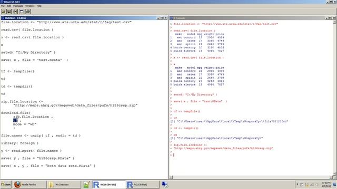Close the R Console window
337x189 pixels.
pos(334,18)
